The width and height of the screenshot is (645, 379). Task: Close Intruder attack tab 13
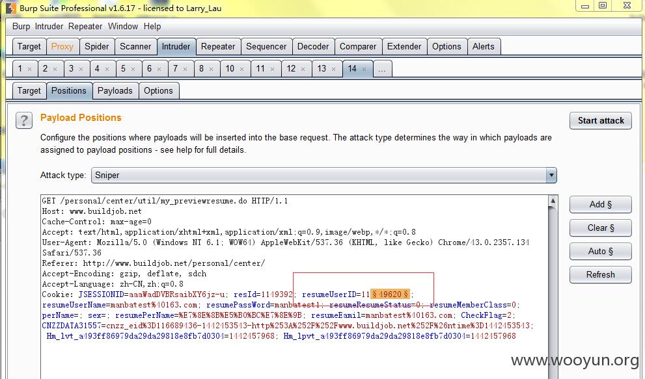tap(334, 69)
